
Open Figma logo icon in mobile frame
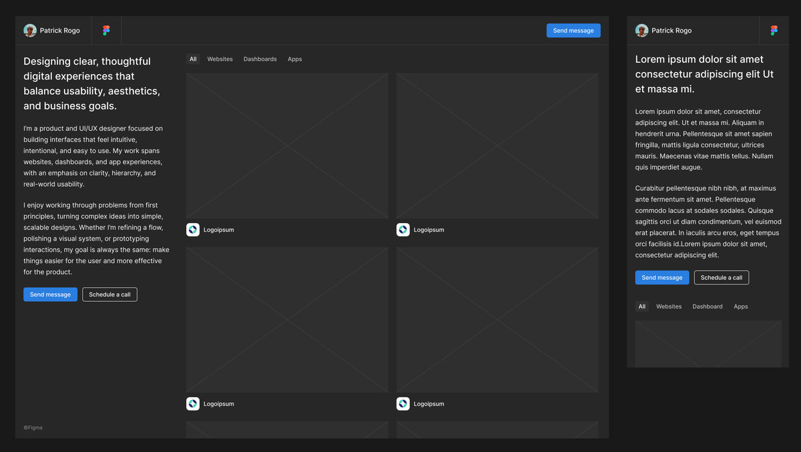[774, 31]
